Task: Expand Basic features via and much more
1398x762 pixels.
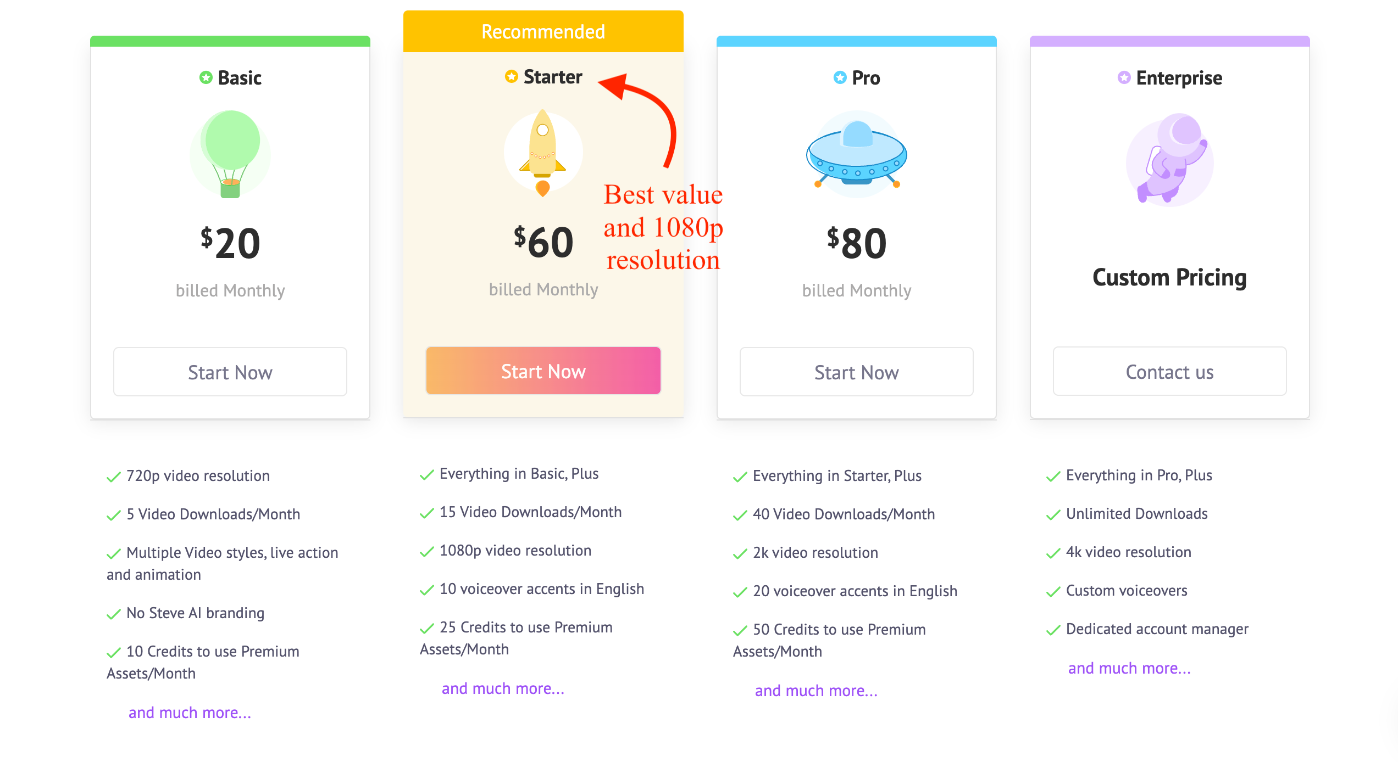Action: coord(190,712)
